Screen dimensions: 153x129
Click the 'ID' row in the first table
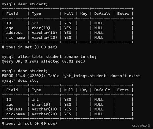tap(67, 23)
